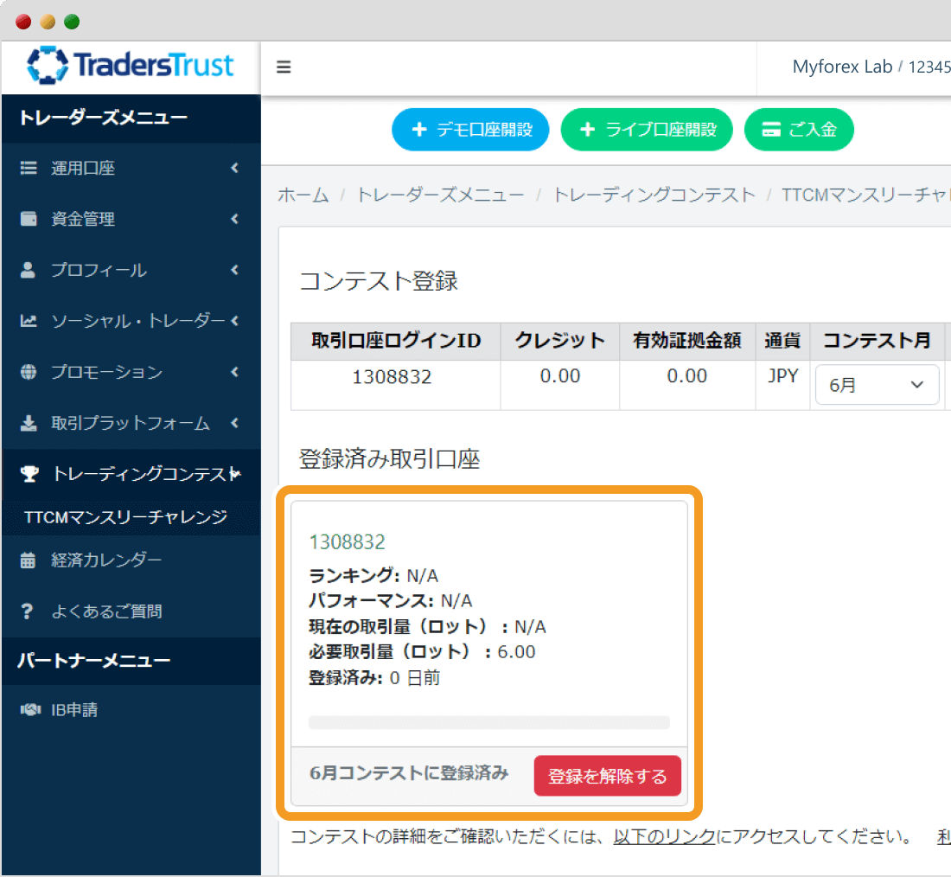
Task: Open 経済カレンダー sidebar item
Action: tap(131, 560)
